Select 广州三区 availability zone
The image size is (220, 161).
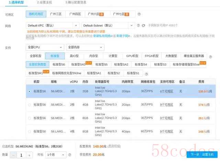point(56,14)
